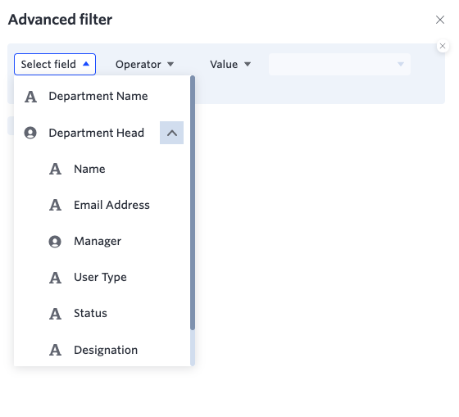Open the Operator dropdown
Image resolution: width=459 pixels, height=417 pixels.
(x=144, y=65)
